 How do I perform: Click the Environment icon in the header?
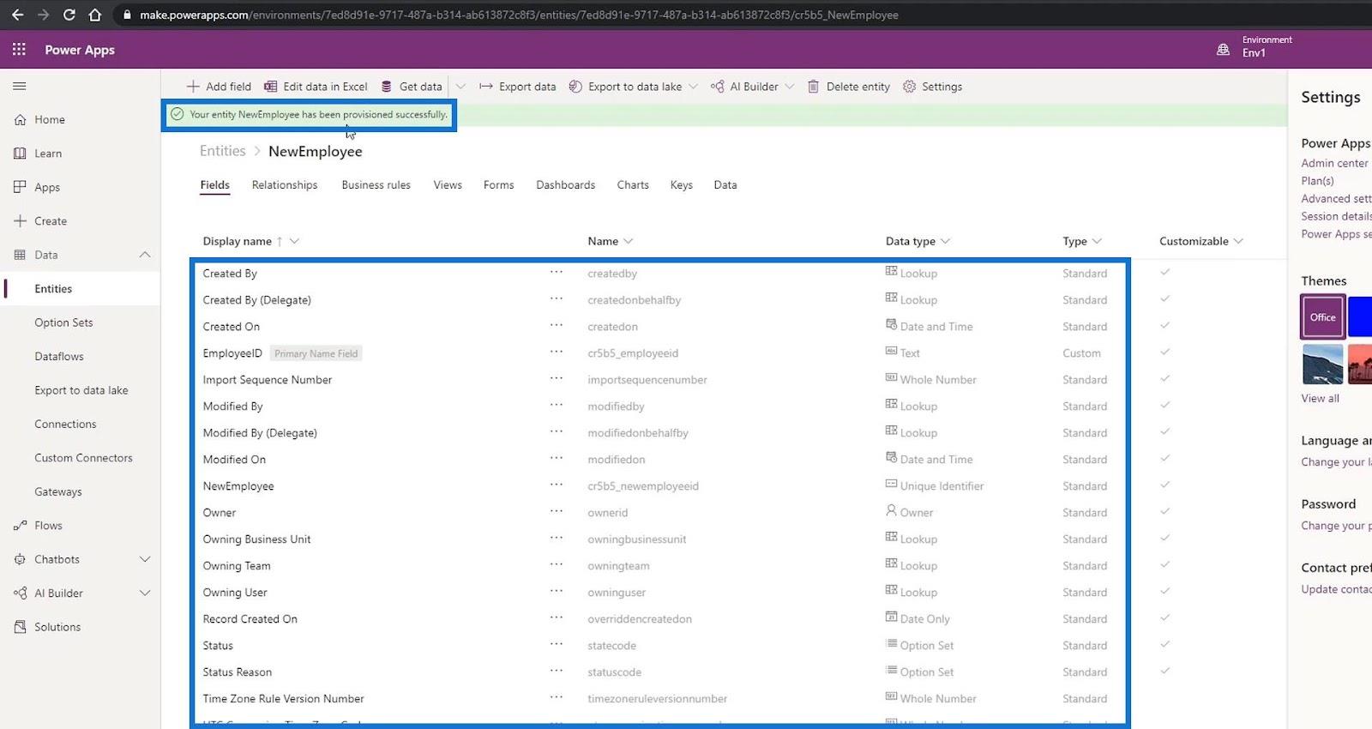click(x=1223, y=50)
